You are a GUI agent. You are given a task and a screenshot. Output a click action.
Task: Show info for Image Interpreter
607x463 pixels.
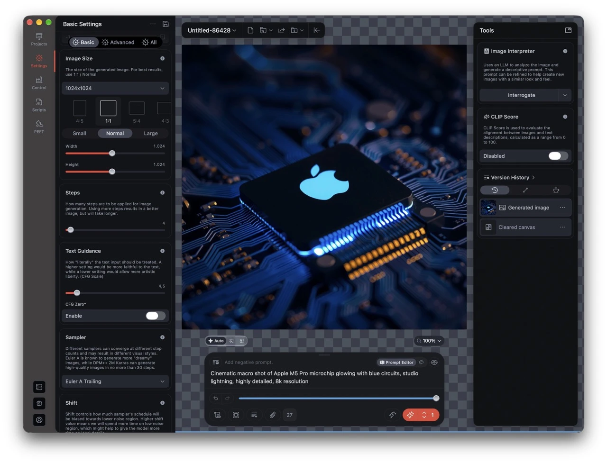tap(565, 51)
